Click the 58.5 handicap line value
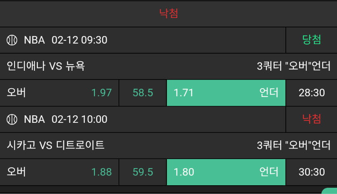 point(143,92)
